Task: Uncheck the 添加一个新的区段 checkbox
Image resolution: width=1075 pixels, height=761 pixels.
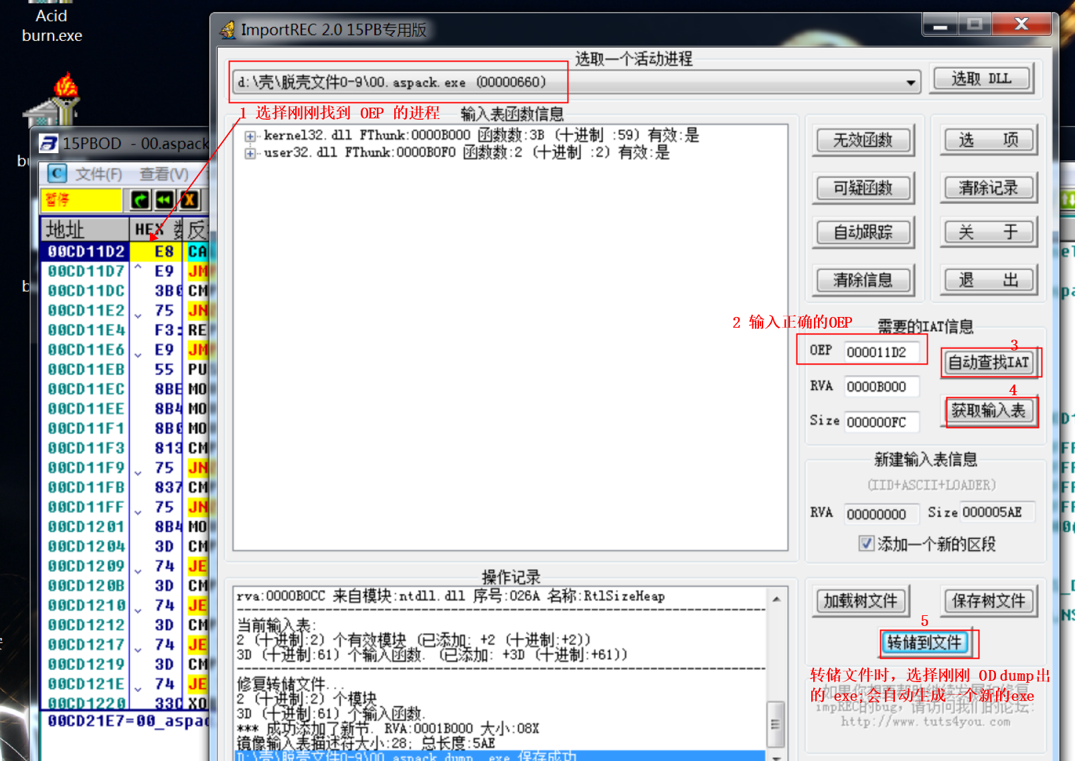Action: pos(866,544)
